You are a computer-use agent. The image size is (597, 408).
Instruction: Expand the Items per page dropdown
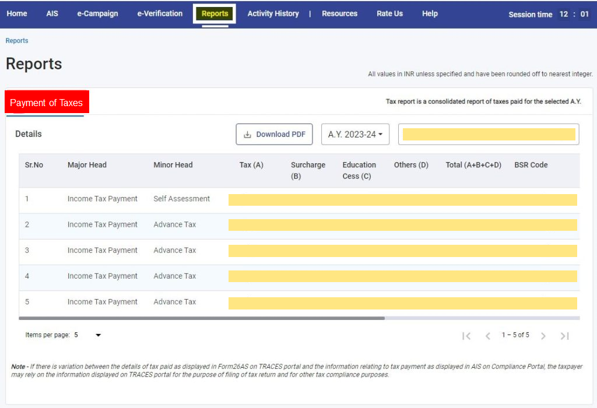coord(97,335)
